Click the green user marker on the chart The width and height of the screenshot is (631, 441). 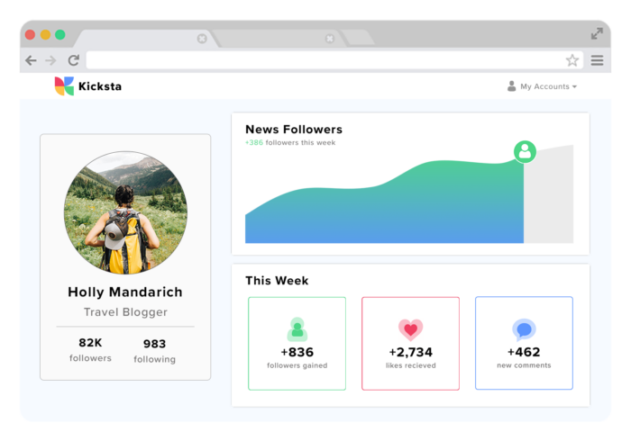(525, 152)
